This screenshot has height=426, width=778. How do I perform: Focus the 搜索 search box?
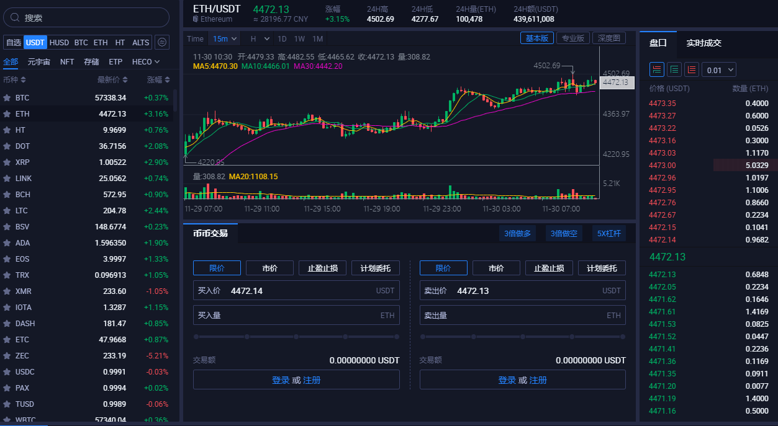[x=86, y=18]
